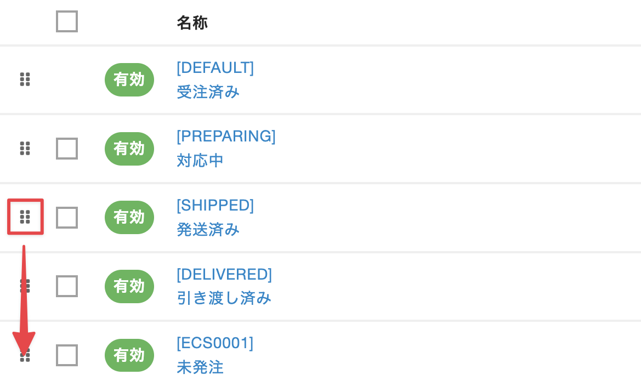Open the [ECS0001] 未発注 status link

[214, 355]
